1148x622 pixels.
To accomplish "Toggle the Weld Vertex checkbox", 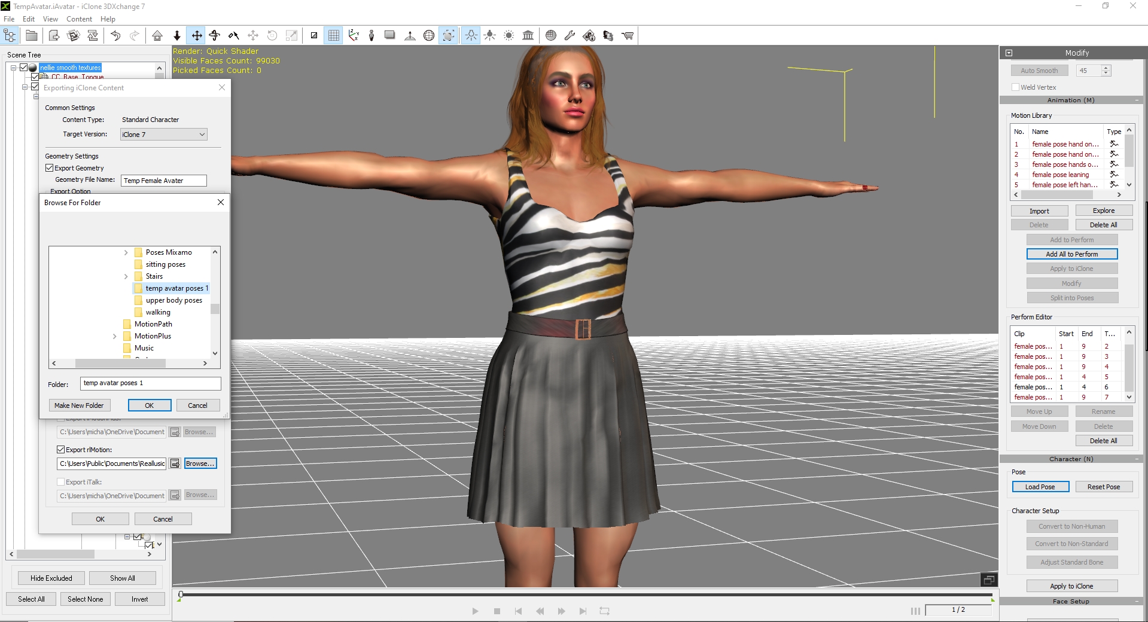I will (x=1015, y=87).
